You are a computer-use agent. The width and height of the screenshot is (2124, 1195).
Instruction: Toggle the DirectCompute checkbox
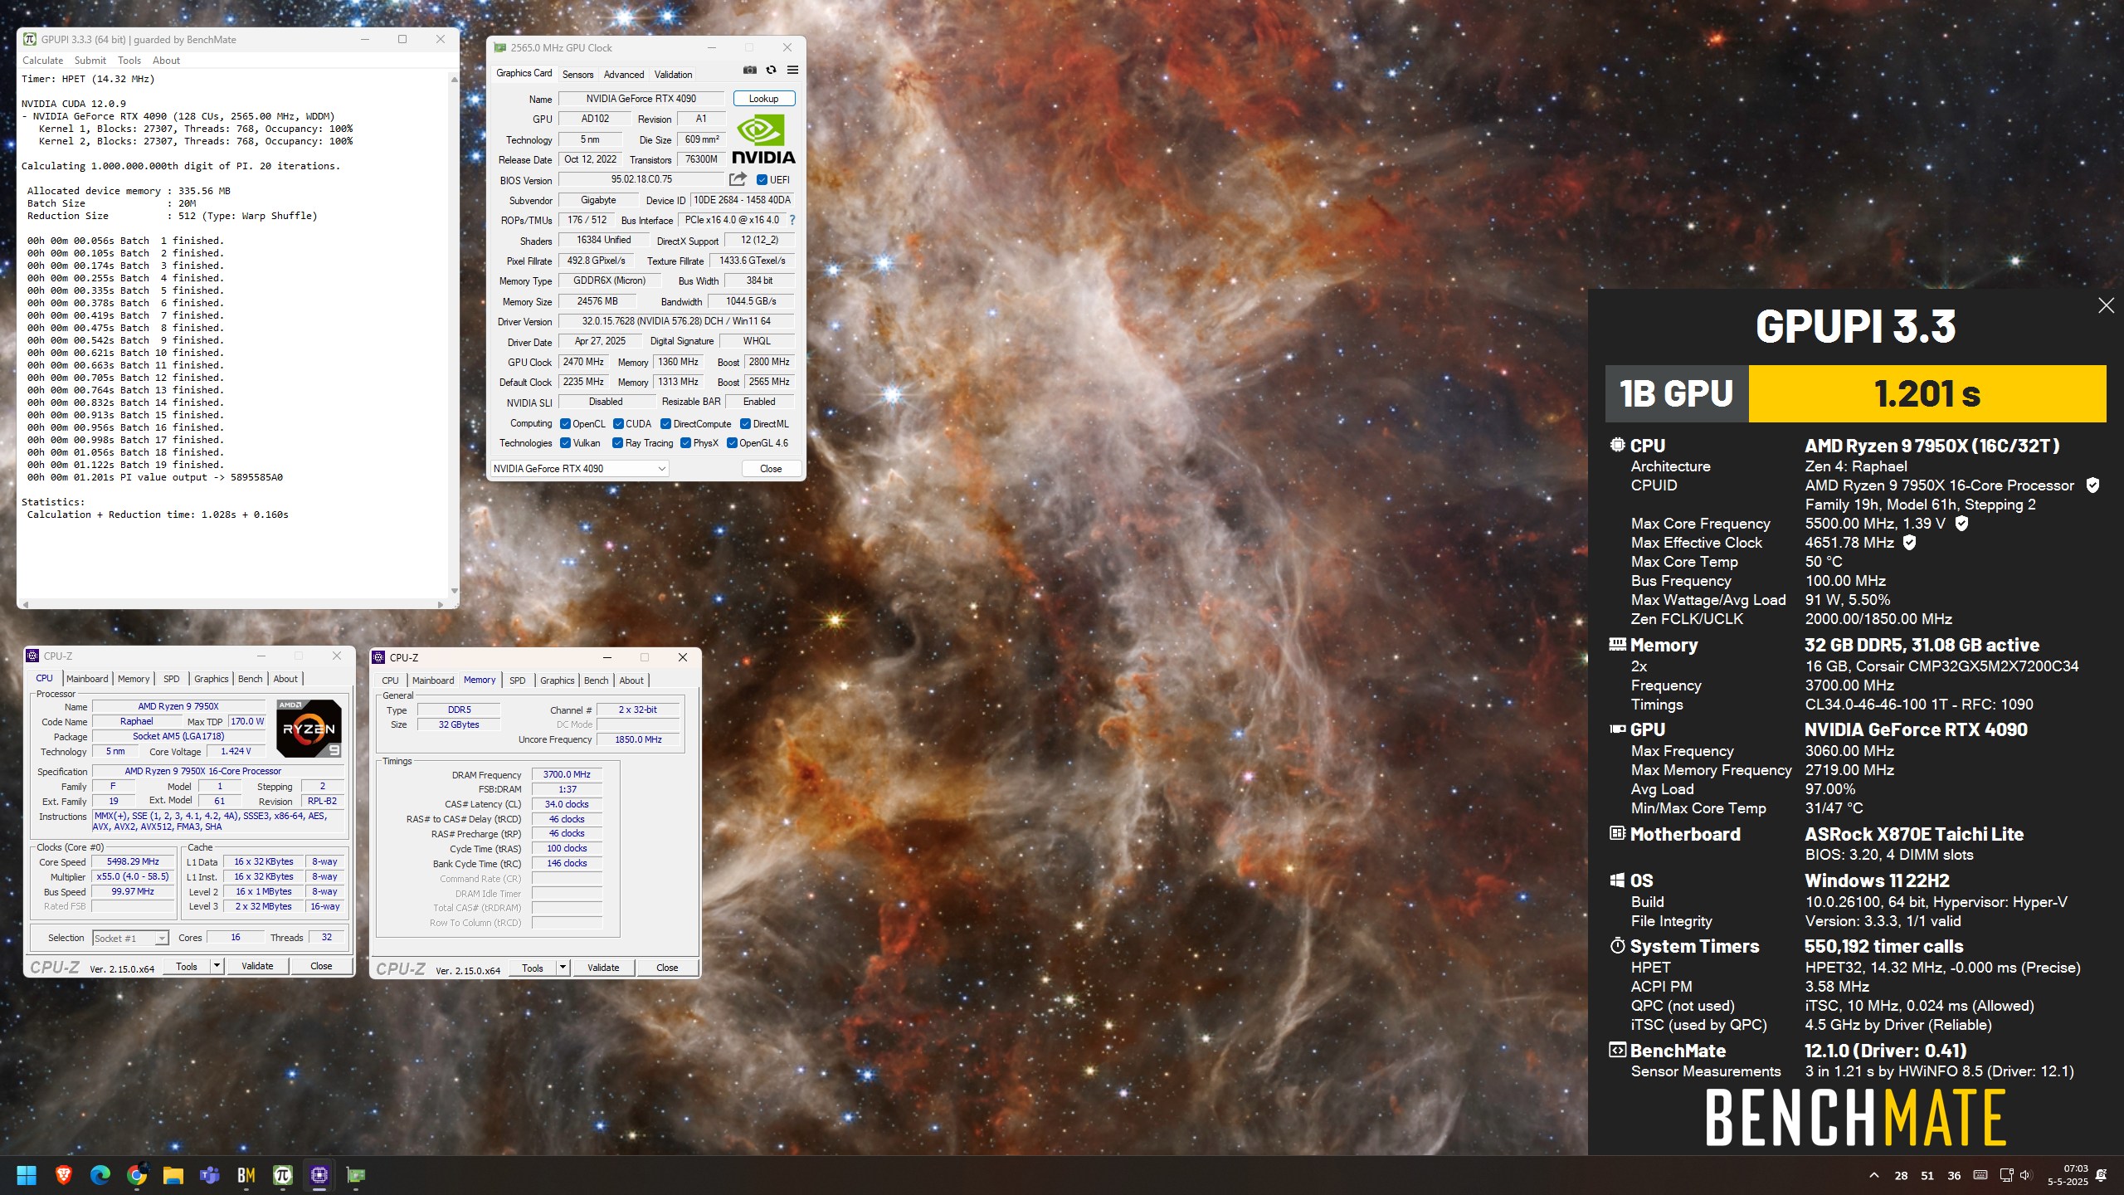(665, 424)
